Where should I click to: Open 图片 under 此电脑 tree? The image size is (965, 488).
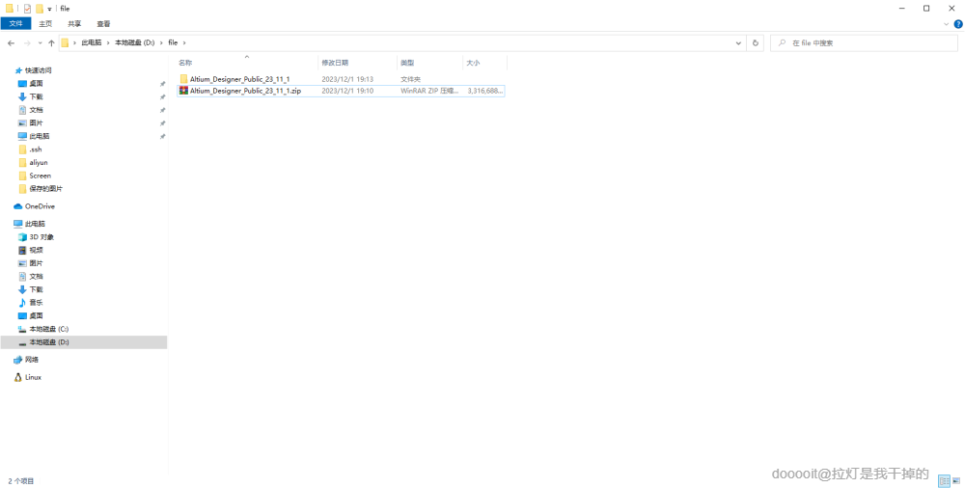tap(37, 263)
